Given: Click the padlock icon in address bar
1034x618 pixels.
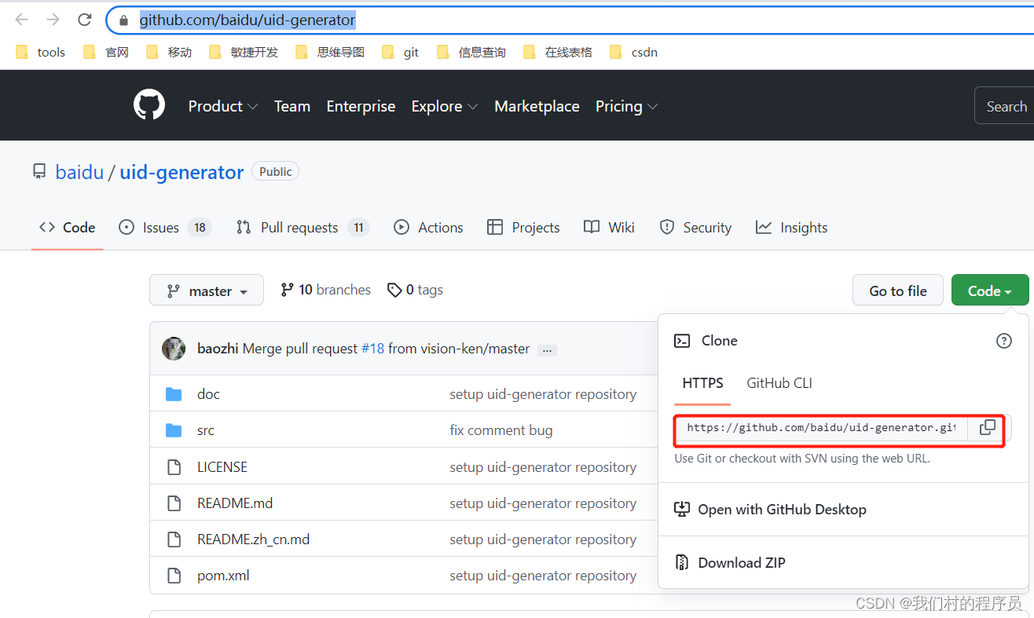Looking at the screenshot, I should [123, 20].
